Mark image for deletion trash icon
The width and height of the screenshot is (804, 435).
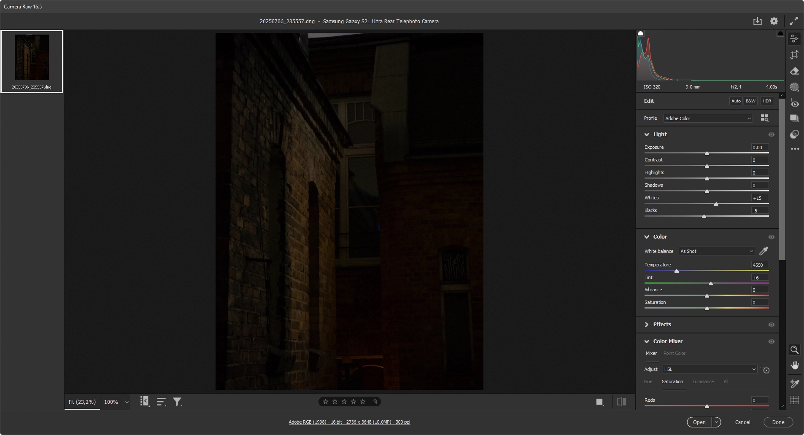pyautogui.click(x=375, y=402)
